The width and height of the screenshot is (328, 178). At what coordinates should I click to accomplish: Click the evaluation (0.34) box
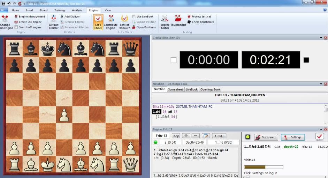170,142
